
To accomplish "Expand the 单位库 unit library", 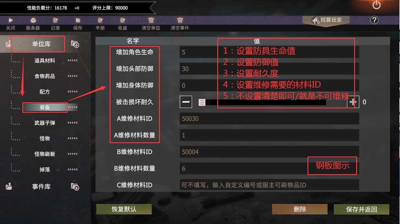I will (x=41, y=44).
